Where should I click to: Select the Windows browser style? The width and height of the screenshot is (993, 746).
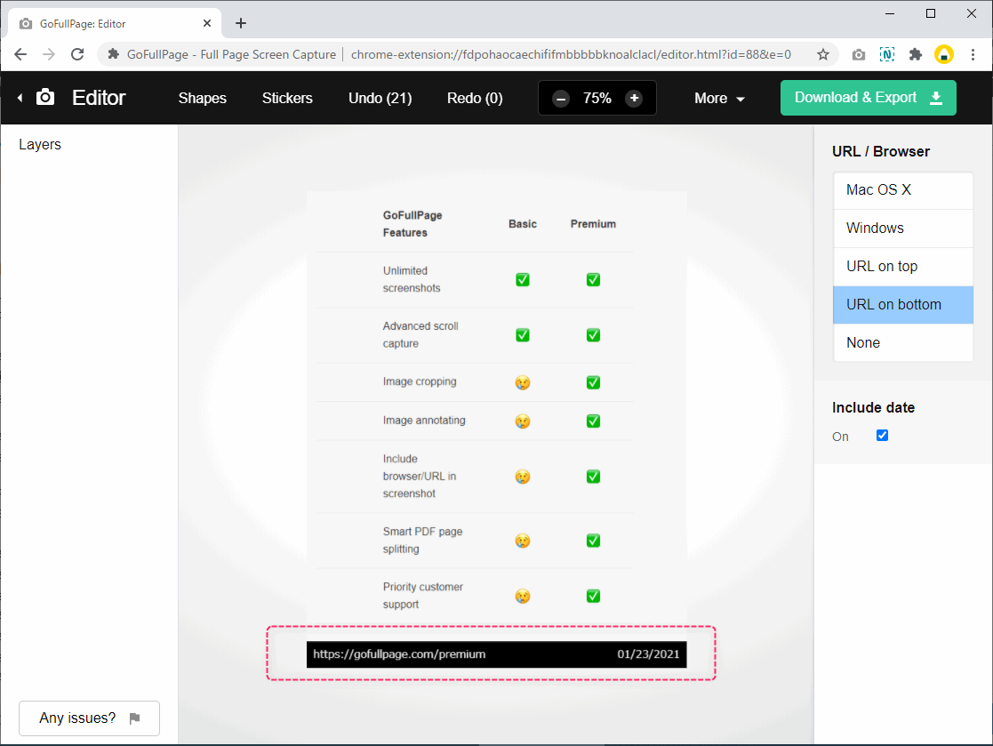click(x=902, y=228)
